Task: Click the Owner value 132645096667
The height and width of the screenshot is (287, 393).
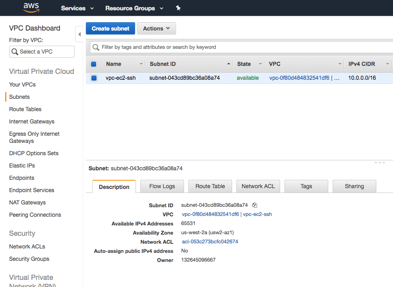Action: 198,260
